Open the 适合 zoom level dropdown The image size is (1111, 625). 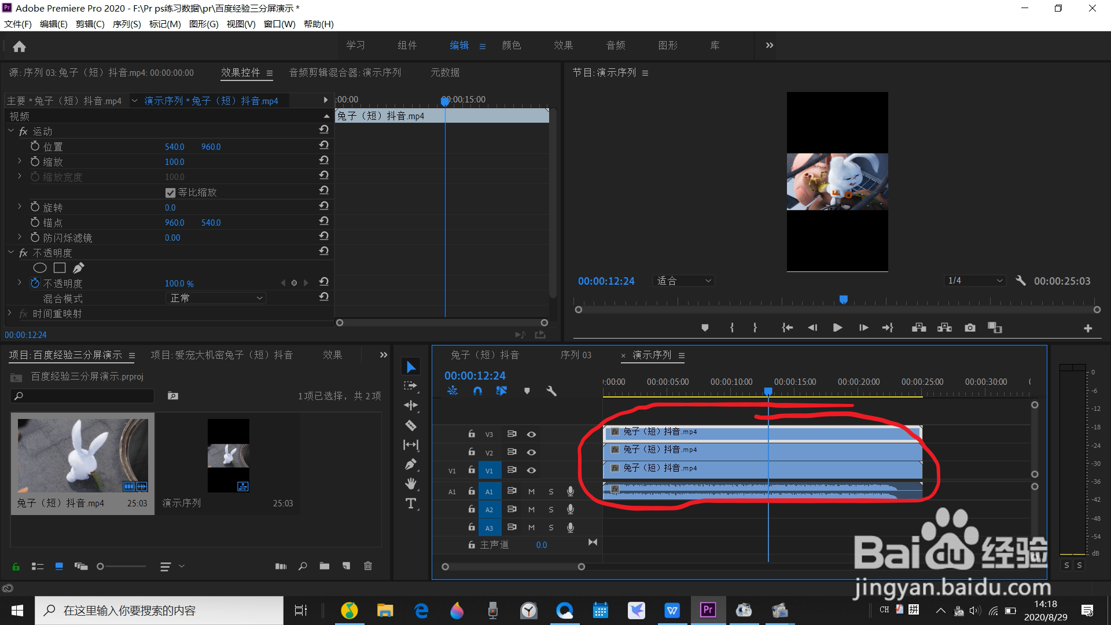point(683,281)
